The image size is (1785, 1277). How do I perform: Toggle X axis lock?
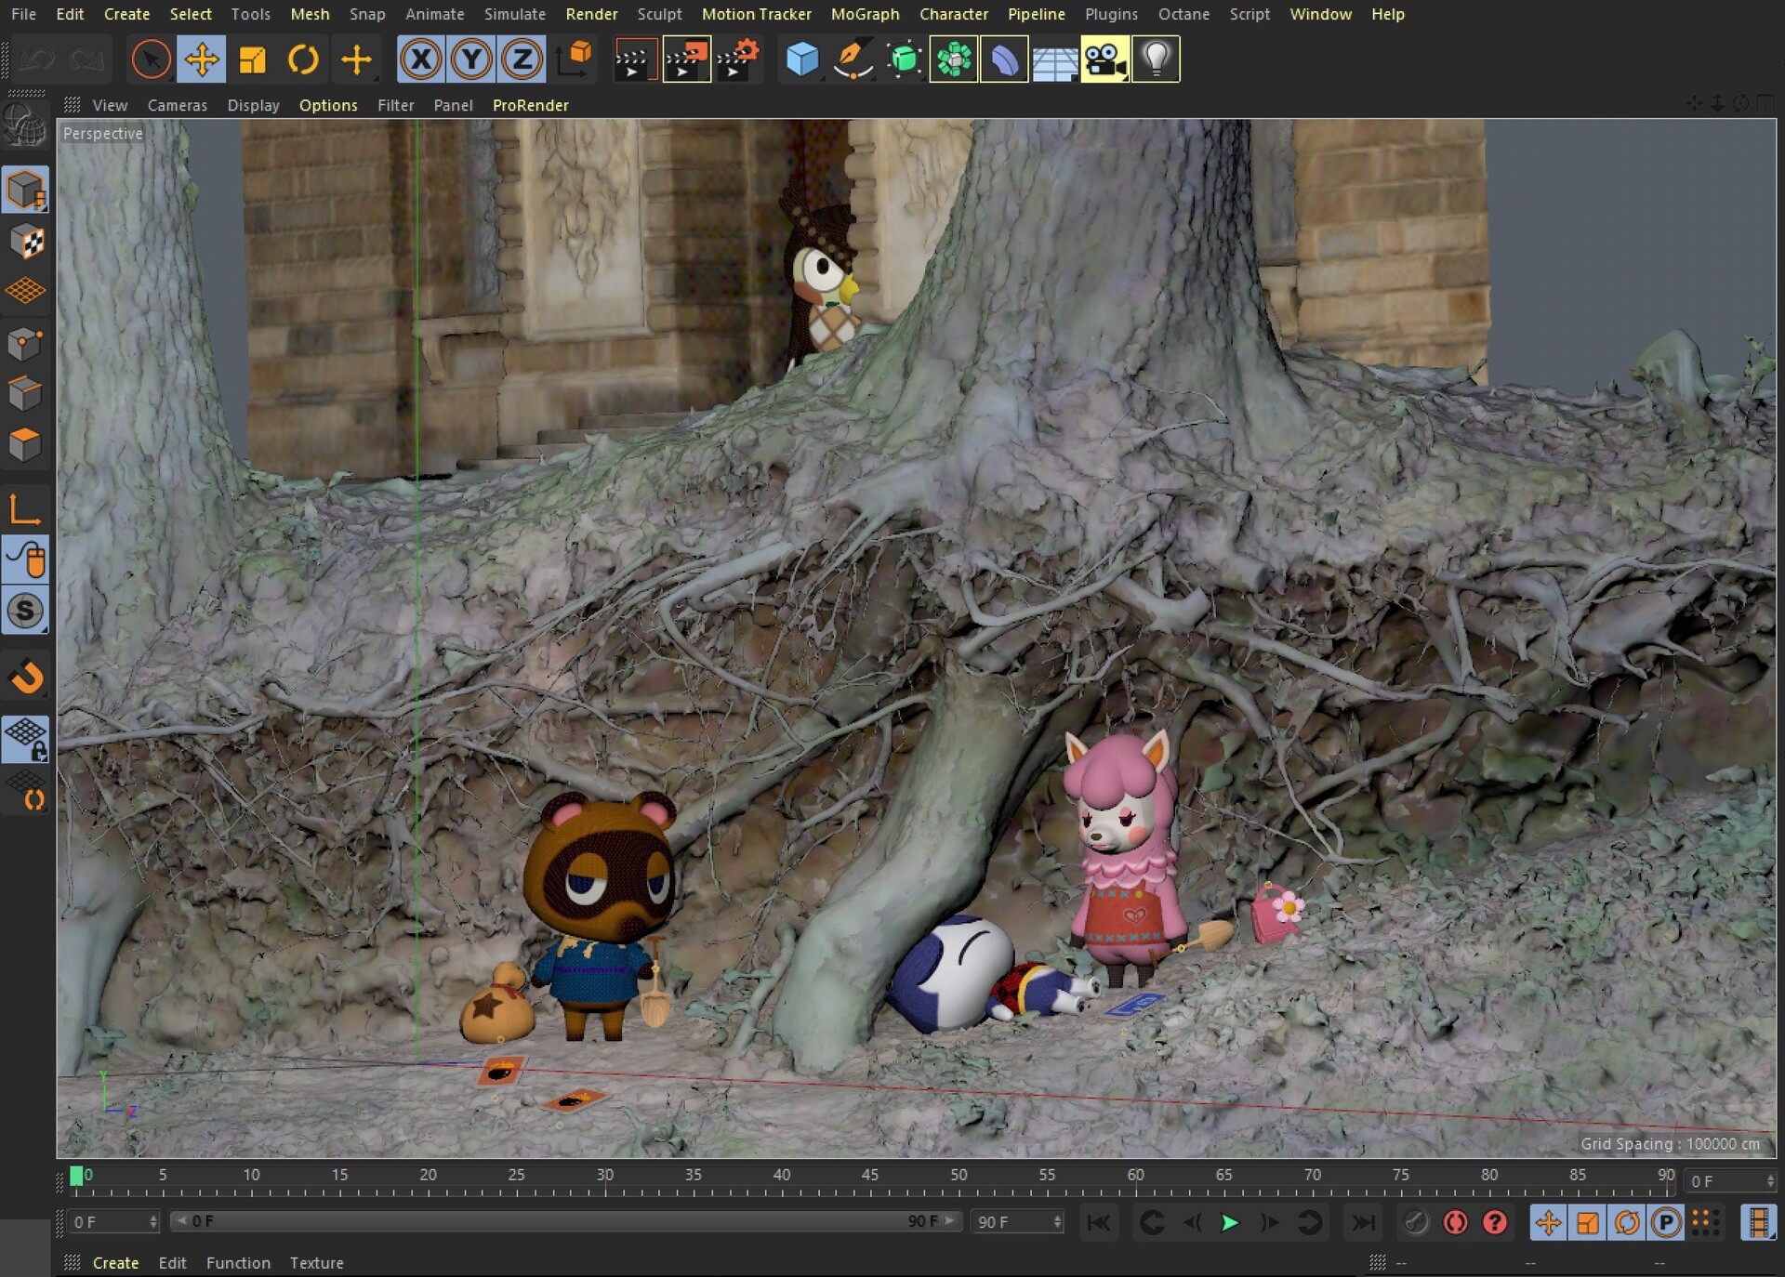(421, 60)
